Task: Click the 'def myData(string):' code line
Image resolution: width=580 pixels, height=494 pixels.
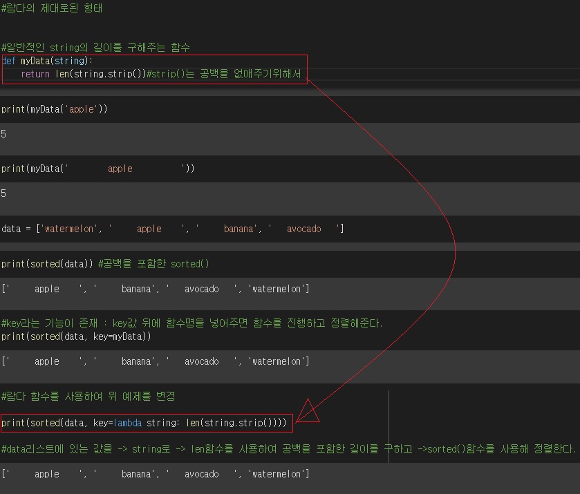Action: 47,61
